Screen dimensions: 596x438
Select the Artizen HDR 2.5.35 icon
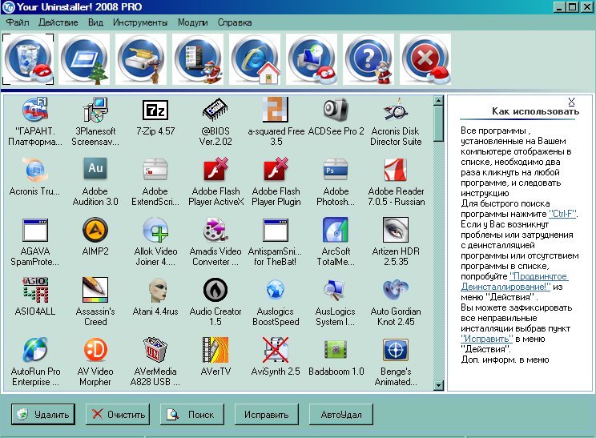(396, 230)
